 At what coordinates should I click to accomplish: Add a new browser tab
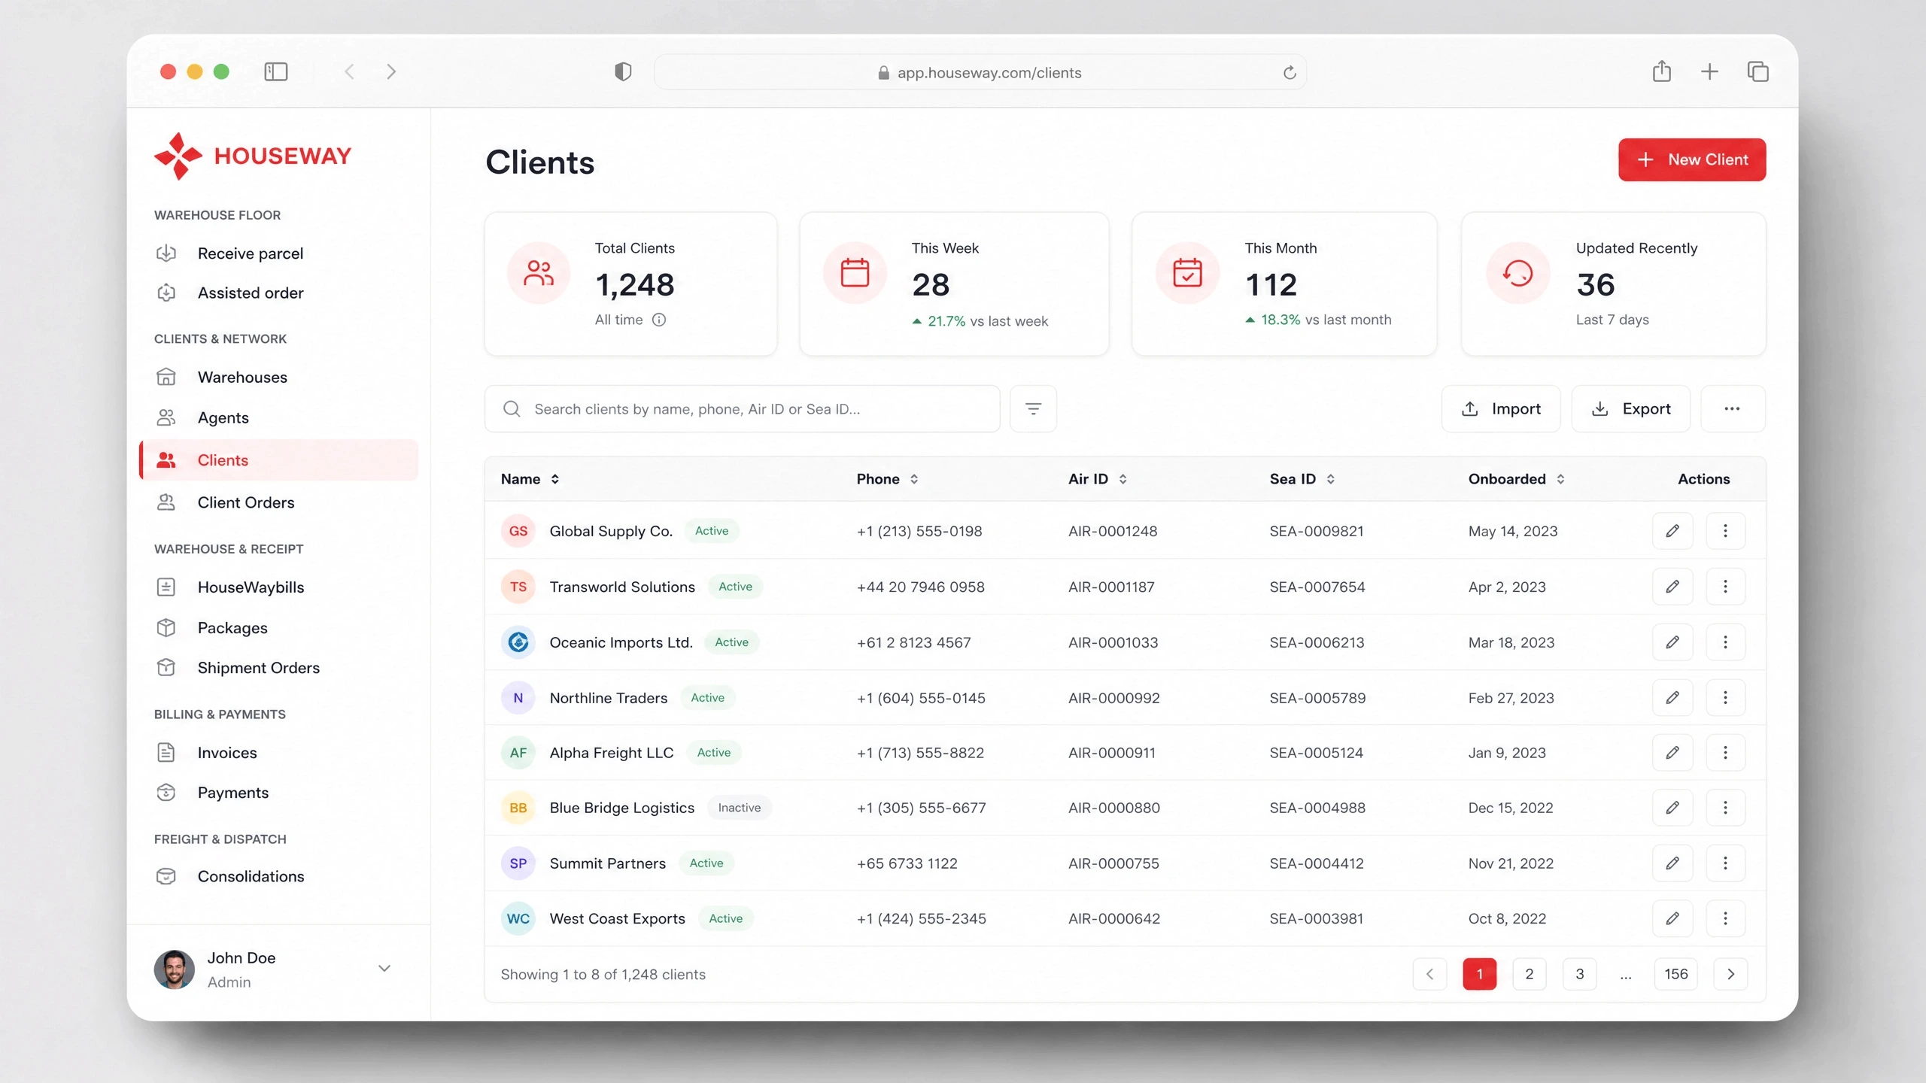click(x=1709, y=72)
